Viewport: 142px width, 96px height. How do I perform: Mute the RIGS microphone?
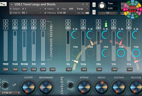15,24
